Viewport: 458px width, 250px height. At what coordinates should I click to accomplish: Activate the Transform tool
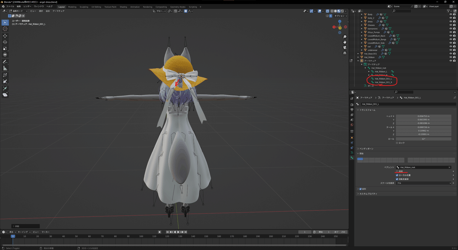click(x=5, y=55)
